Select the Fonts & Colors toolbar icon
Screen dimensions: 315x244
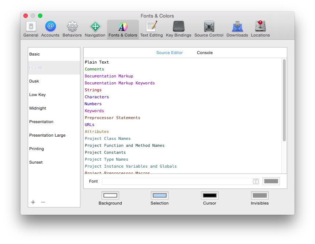[123, 29]
